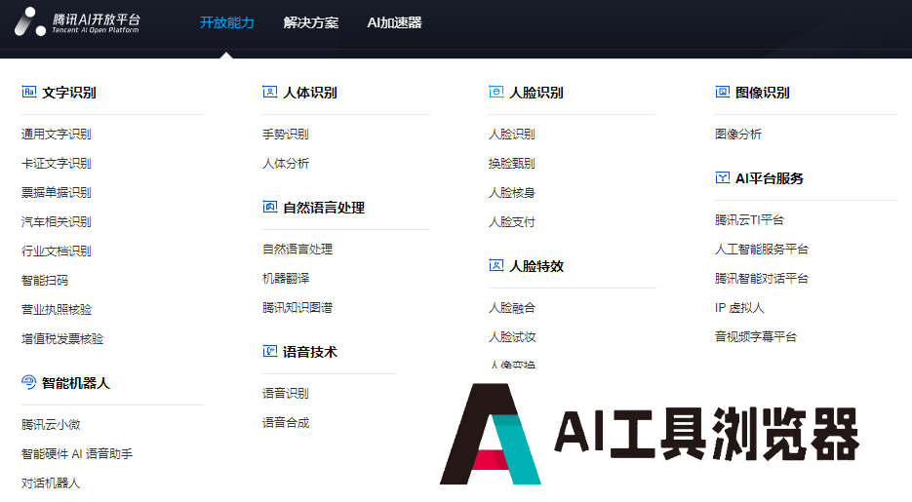
Task: Open 卡证文字识别 service
Action: click(57, 163)
